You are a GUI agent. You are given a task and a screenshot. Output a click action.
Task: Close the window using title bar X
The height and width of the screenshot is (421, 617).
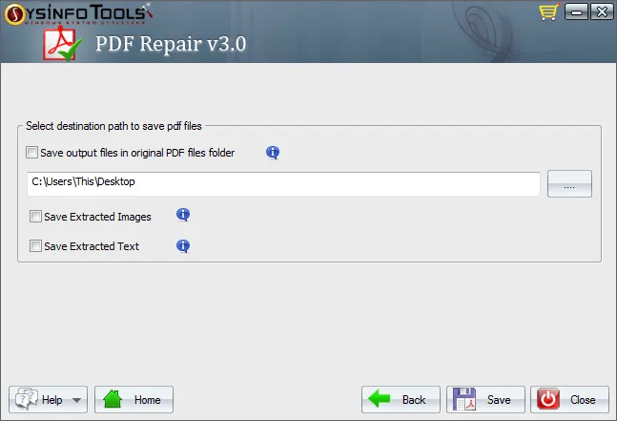click(x=601, y=11)
